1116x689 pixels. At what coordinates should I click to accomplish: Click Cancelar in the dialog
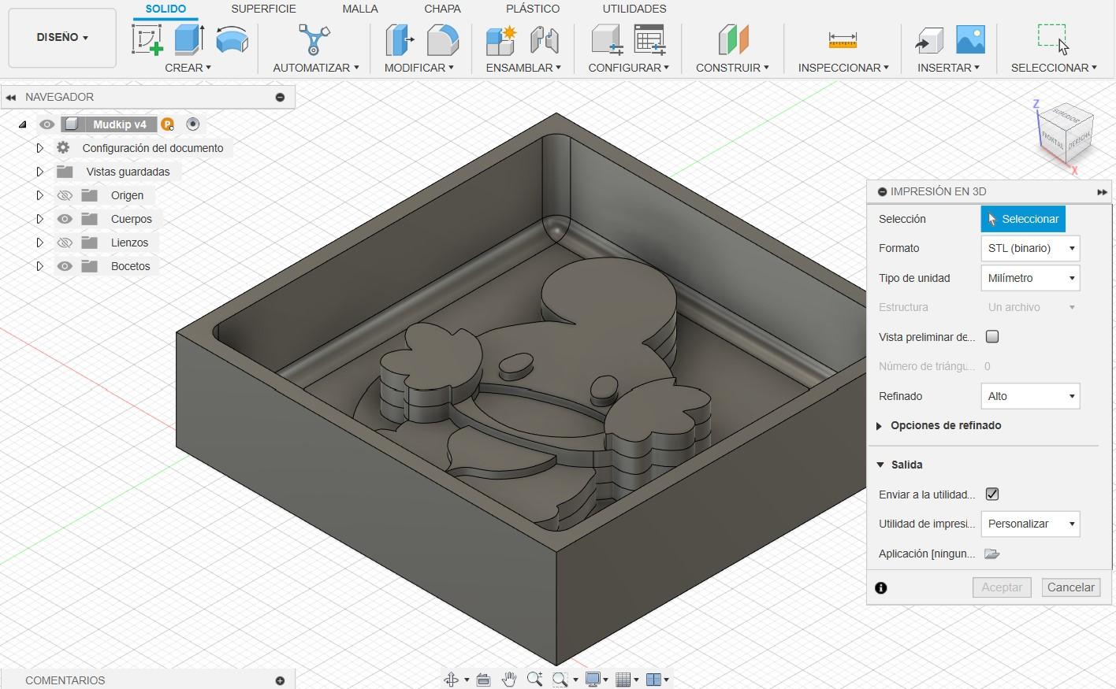click(1071, 587)
